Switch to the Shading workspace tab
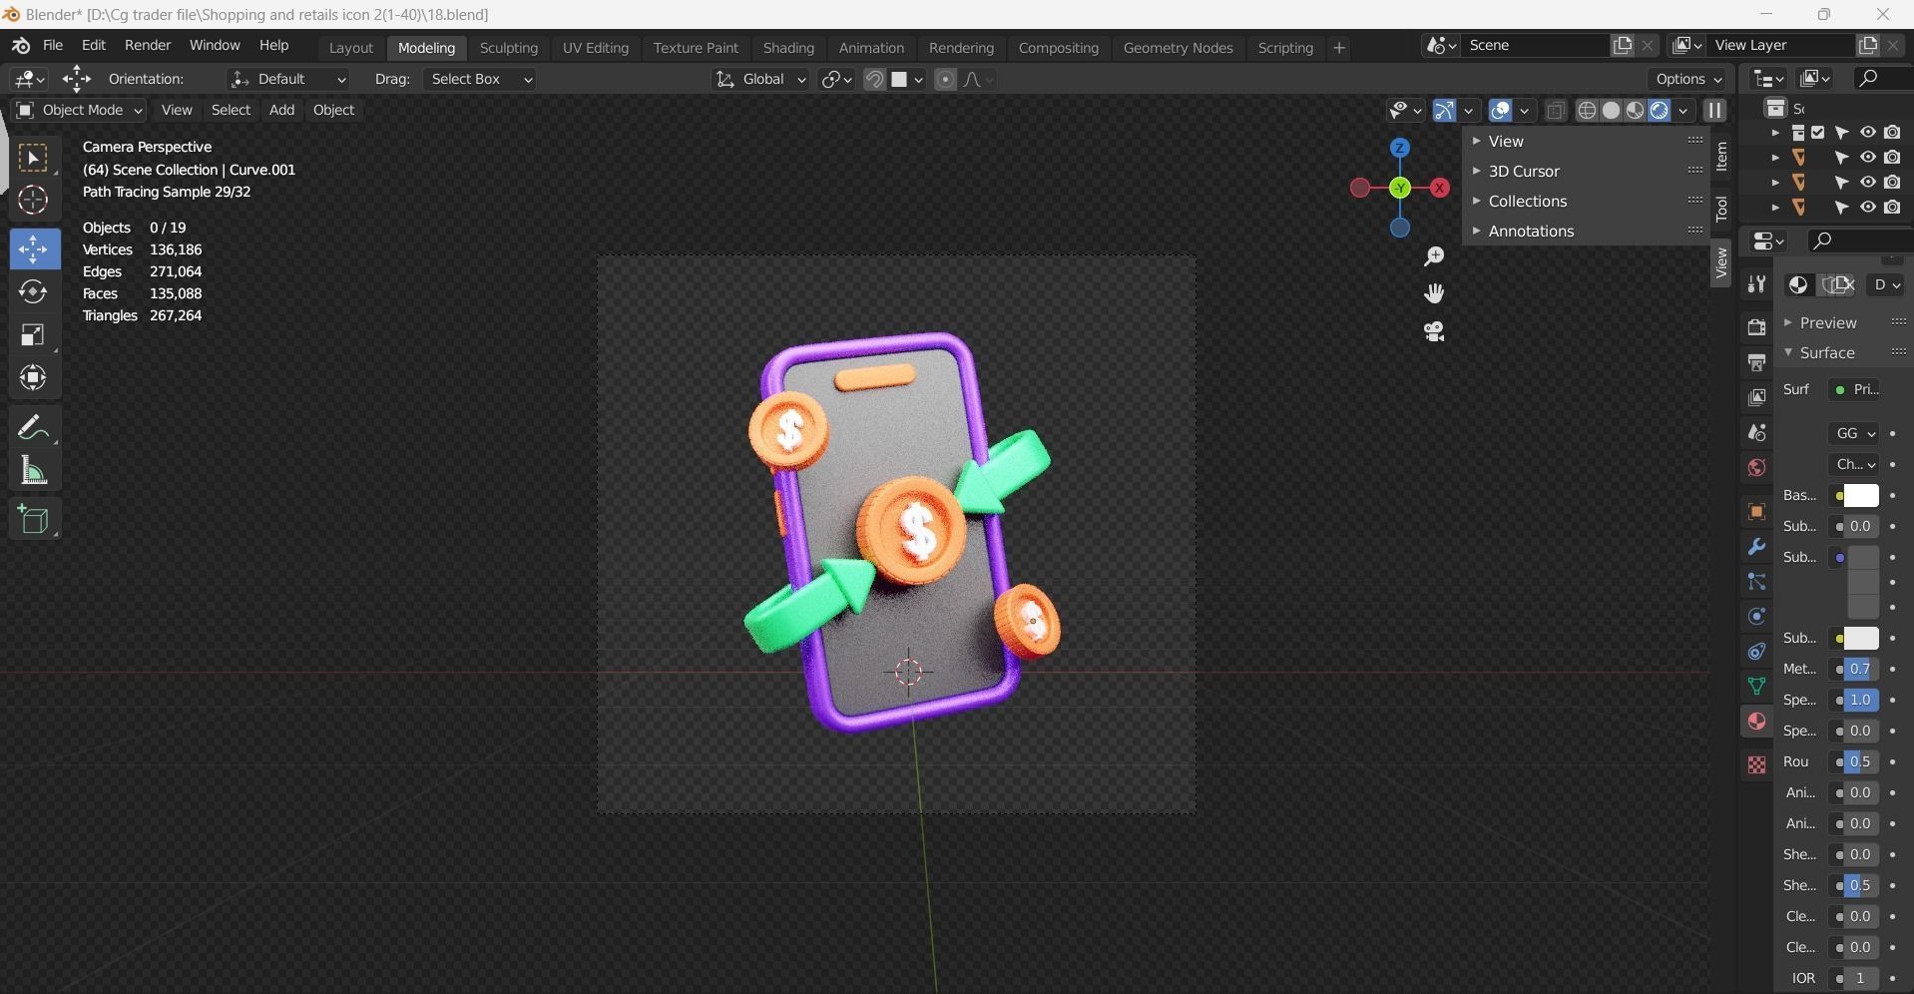Screen dimensions: 1914x994 pos(788,48)
